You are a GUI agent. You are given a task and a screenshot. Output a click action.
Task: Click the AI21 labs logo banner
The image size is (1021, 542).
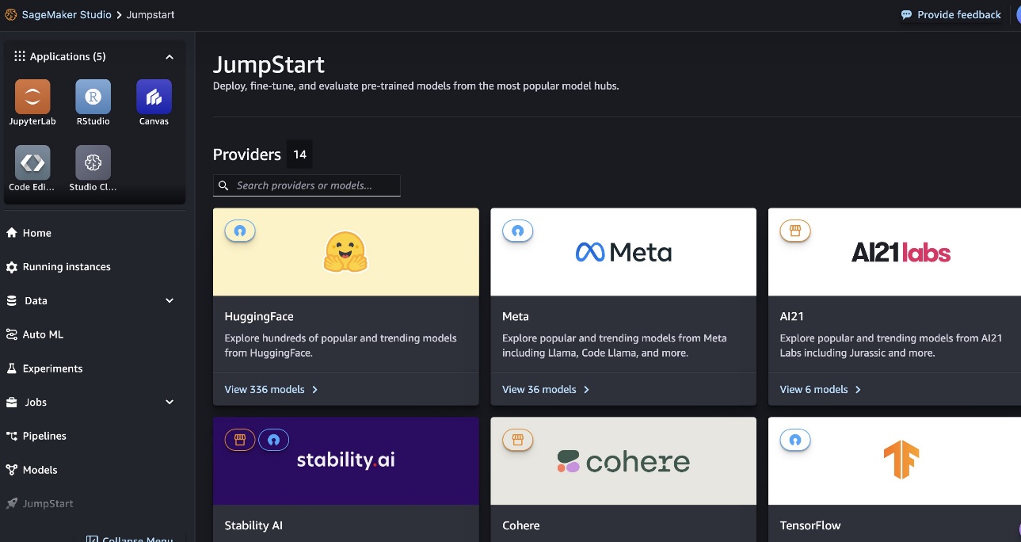895,252
